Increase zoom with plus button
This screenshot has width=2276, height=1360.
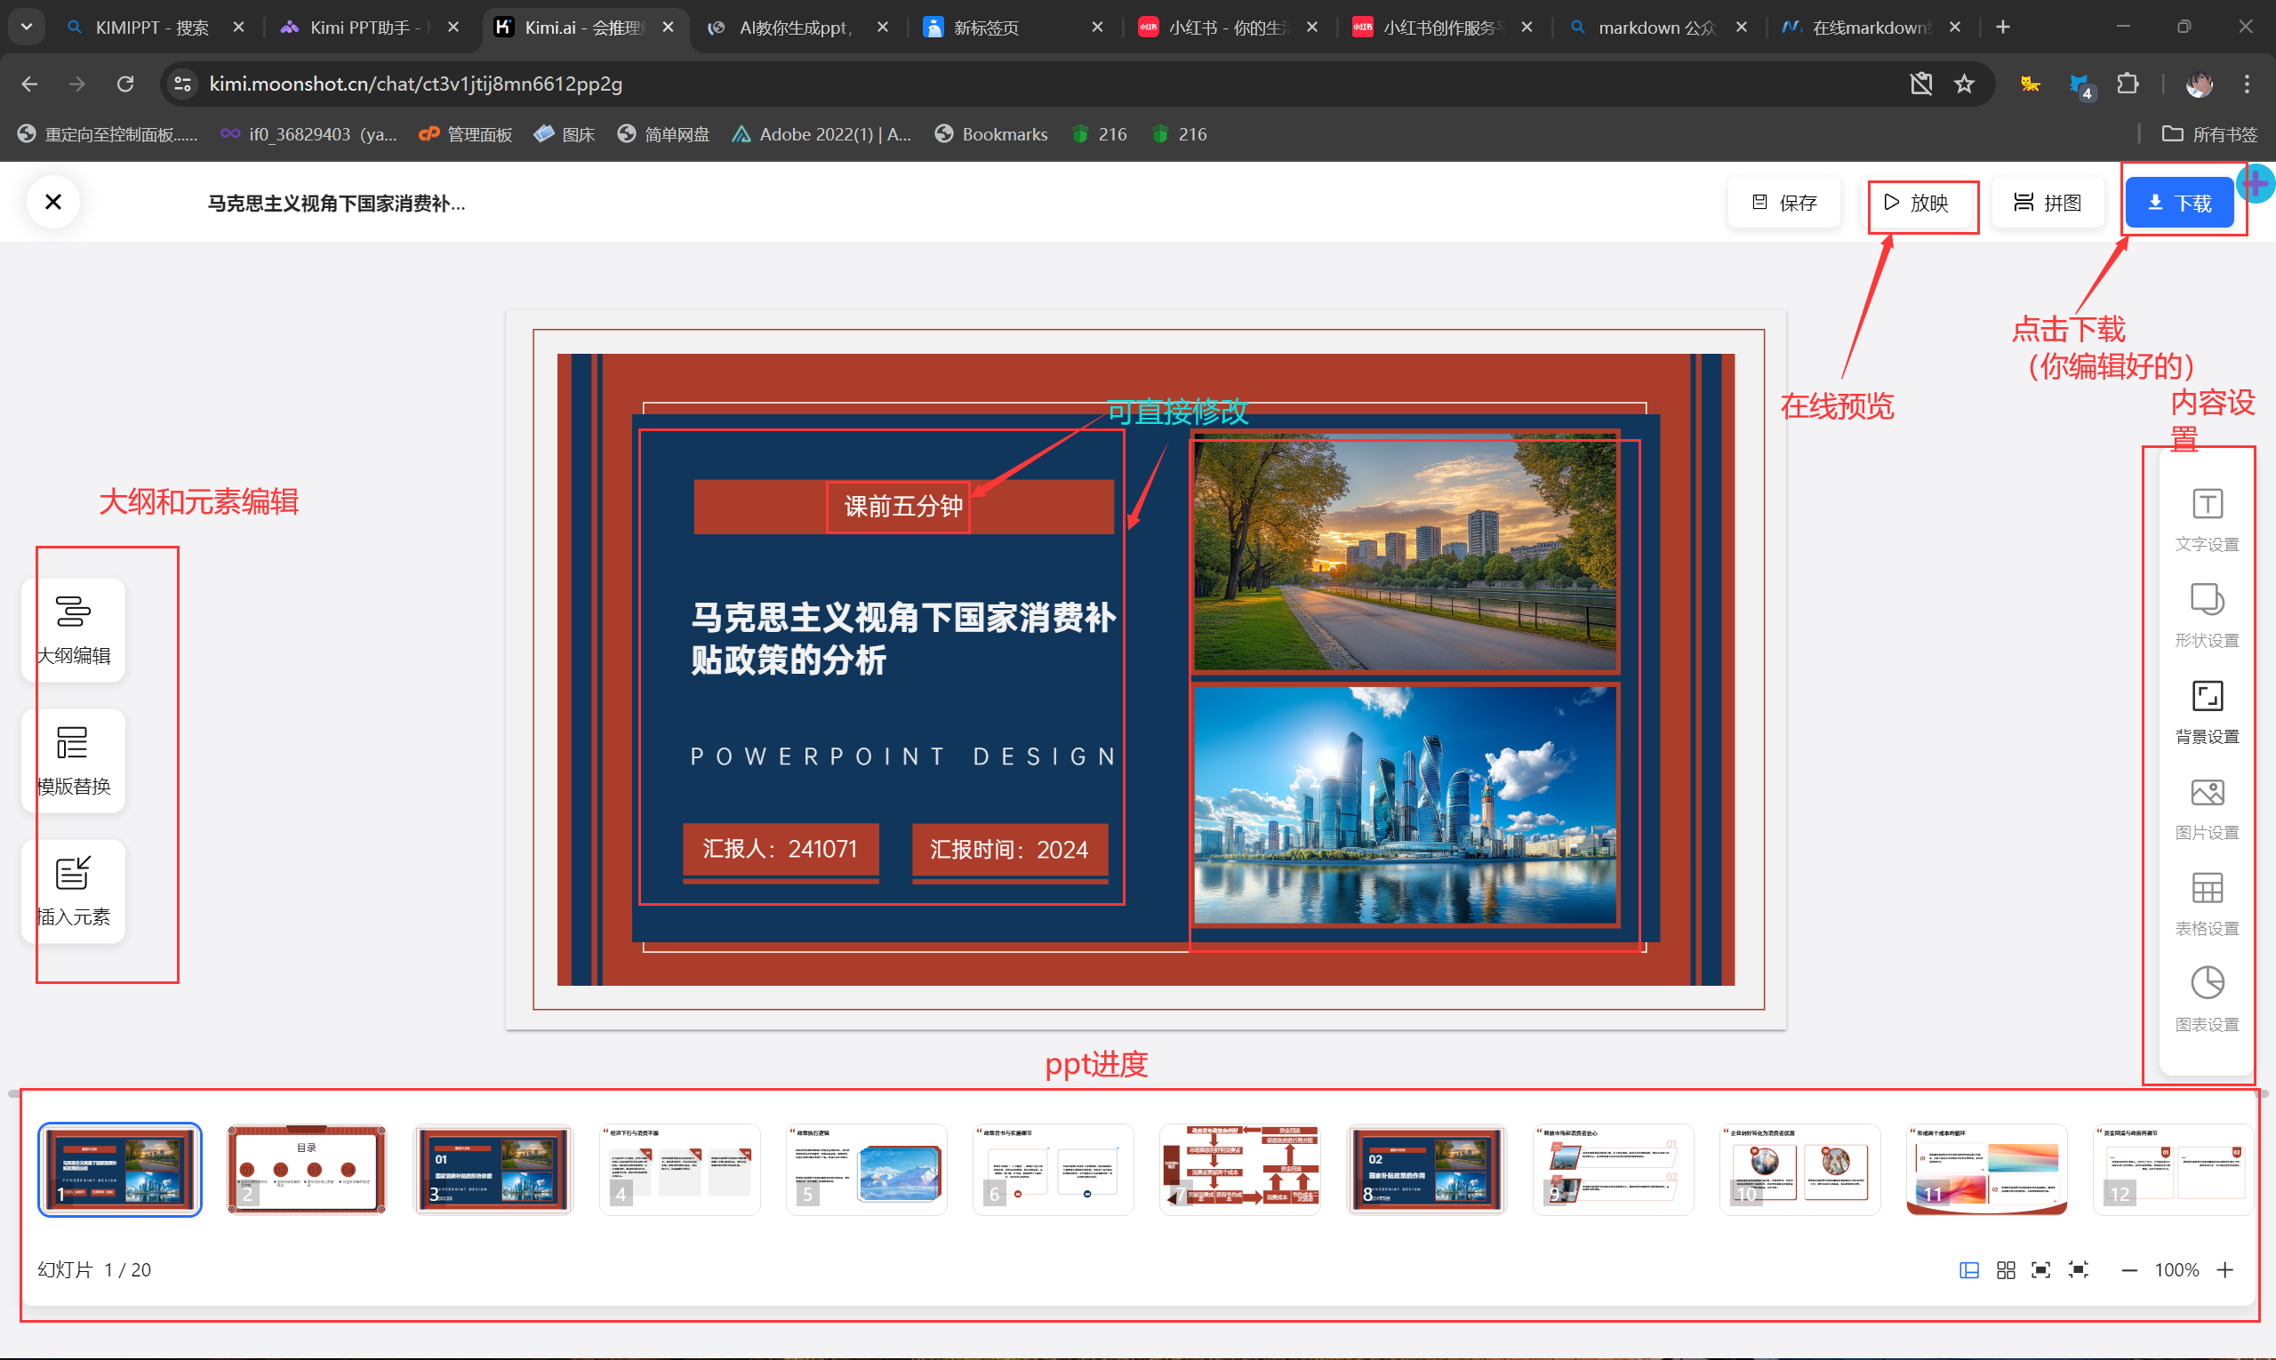click(x=2224, y=1269)
